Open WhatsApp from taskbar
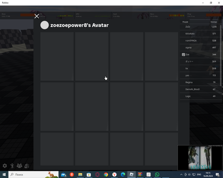 coord(157,174)
